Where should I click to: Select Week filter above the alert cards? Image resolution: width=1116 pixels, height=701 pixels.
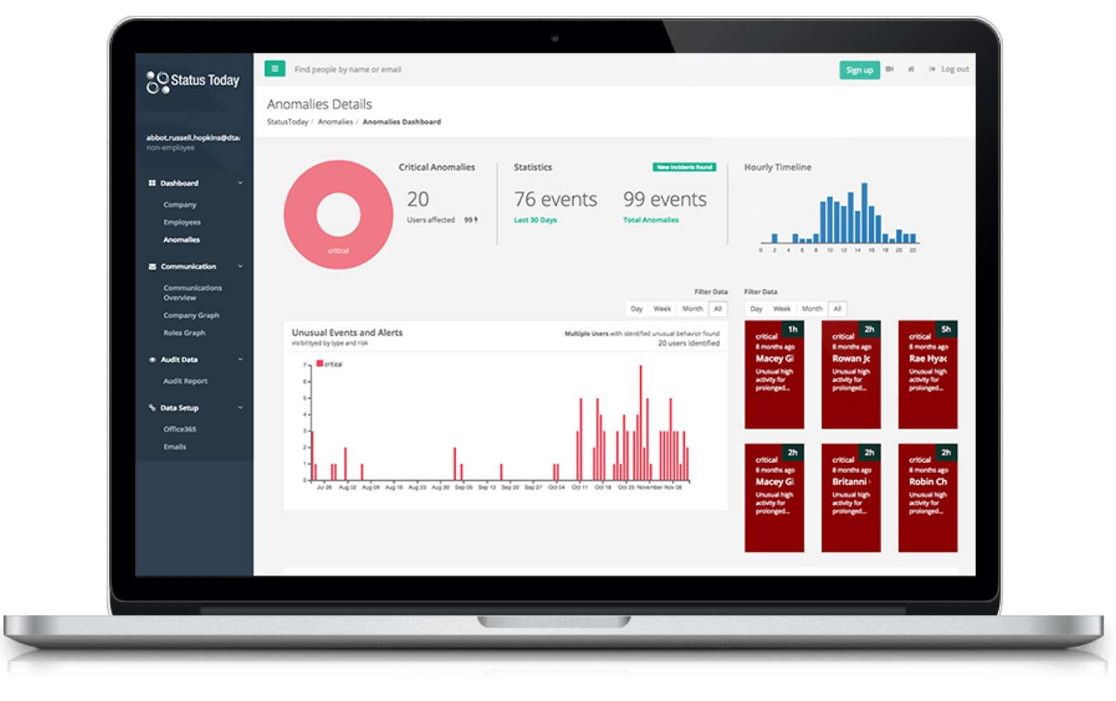pos(782,309)
